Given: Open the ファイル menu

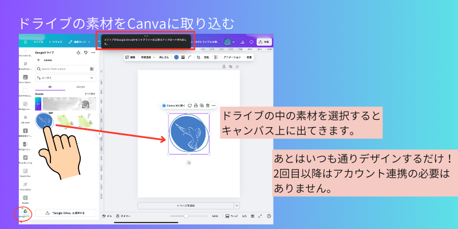Looking at the screenshot, I should (38, 42).
